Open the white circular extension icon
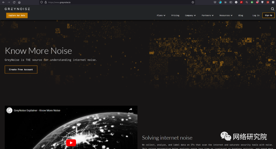Image resolution: width=276 pixels, height=149 pixels. click(236, 2)
